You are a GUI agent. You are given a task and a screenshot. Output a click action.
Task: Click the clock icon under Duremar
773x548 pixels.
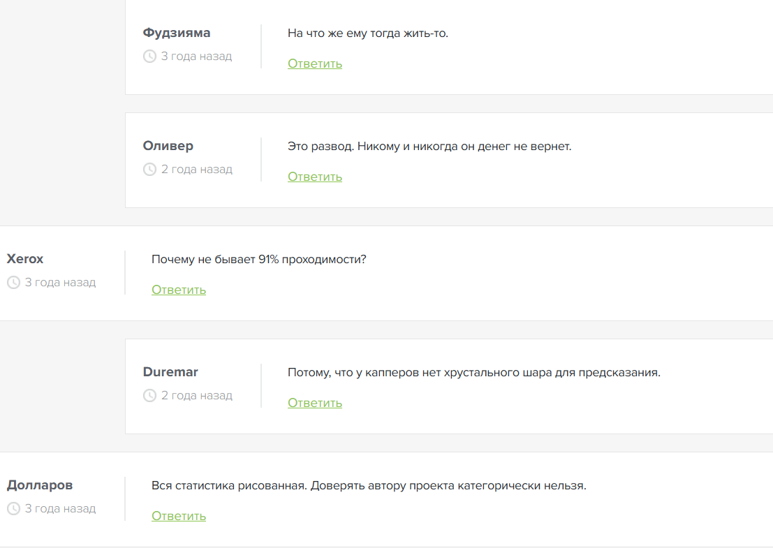pos(149,396)
